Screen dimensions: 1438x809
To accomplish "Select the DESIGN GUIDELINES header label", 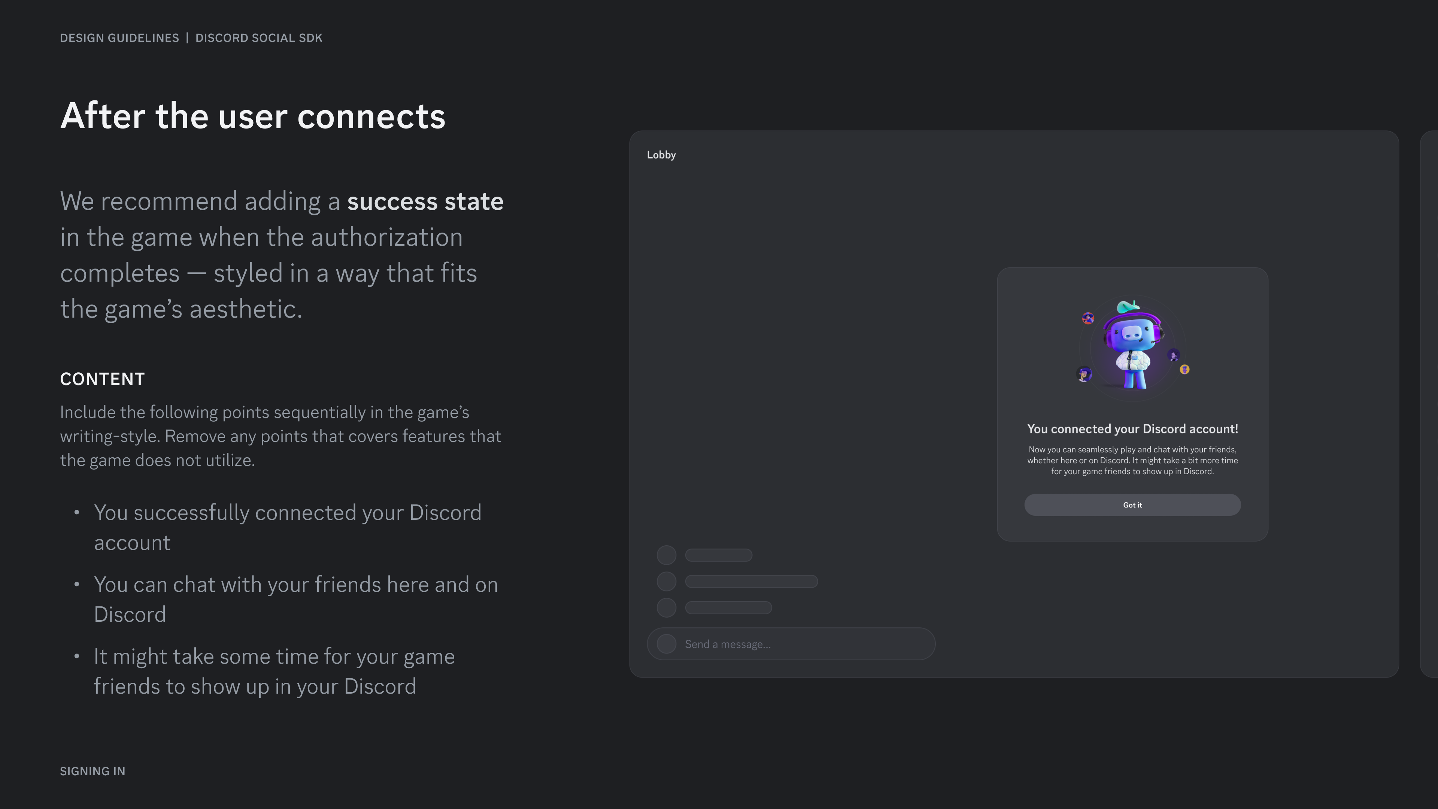I will click(x=119, y=38).
